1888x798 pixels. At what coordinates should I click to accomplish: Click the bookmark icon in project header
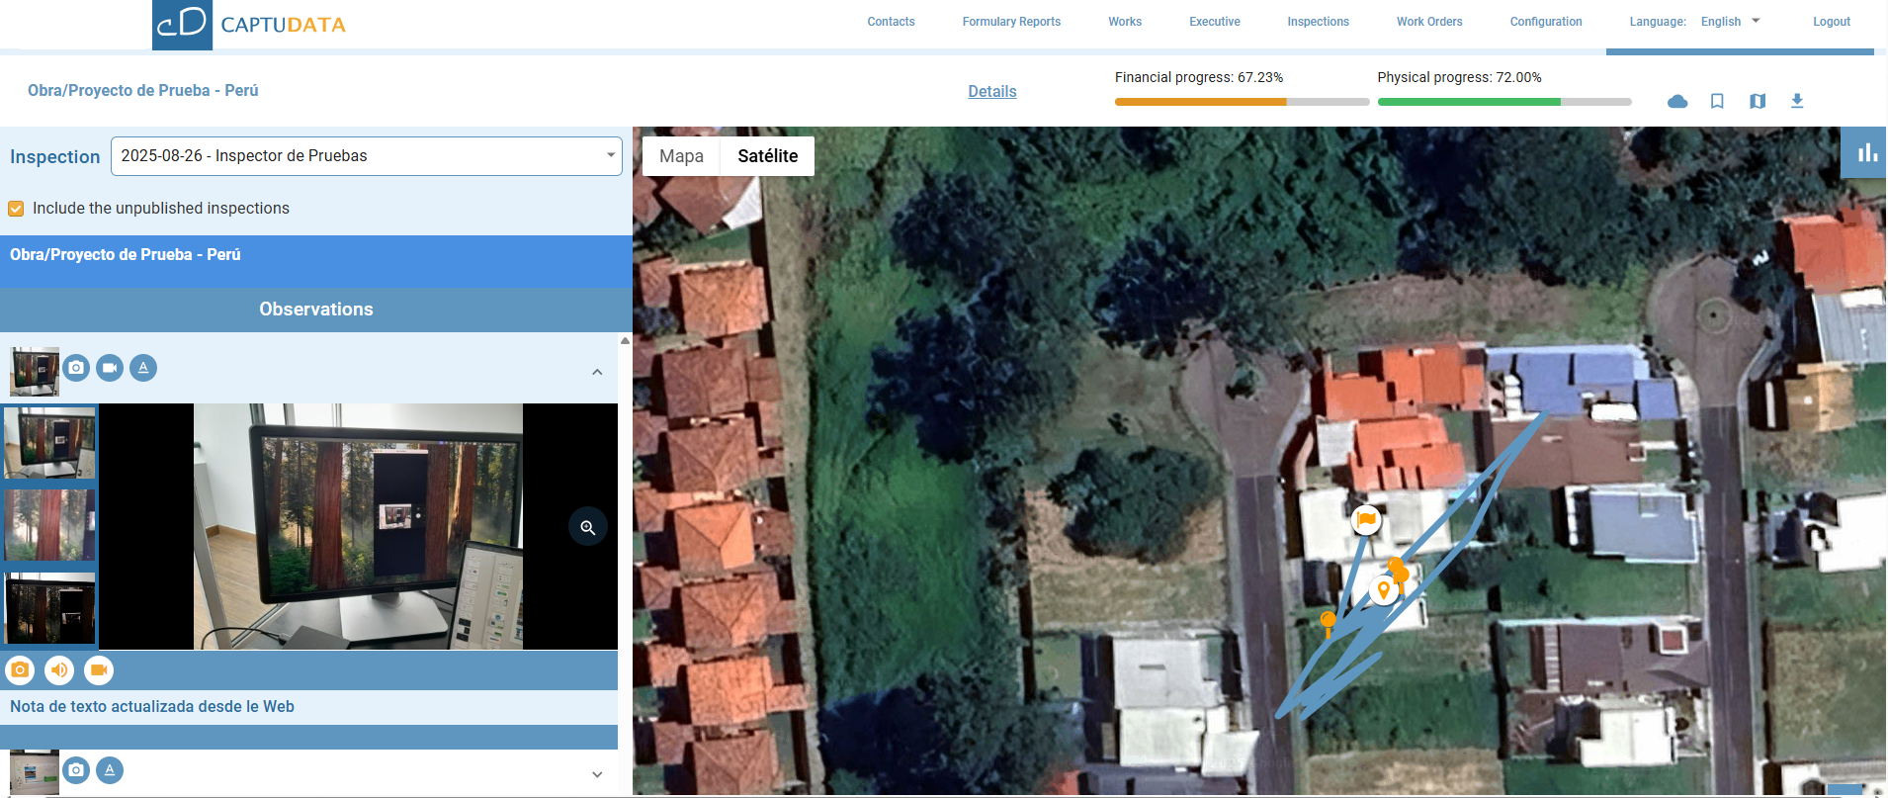(x=1717, y=101)
